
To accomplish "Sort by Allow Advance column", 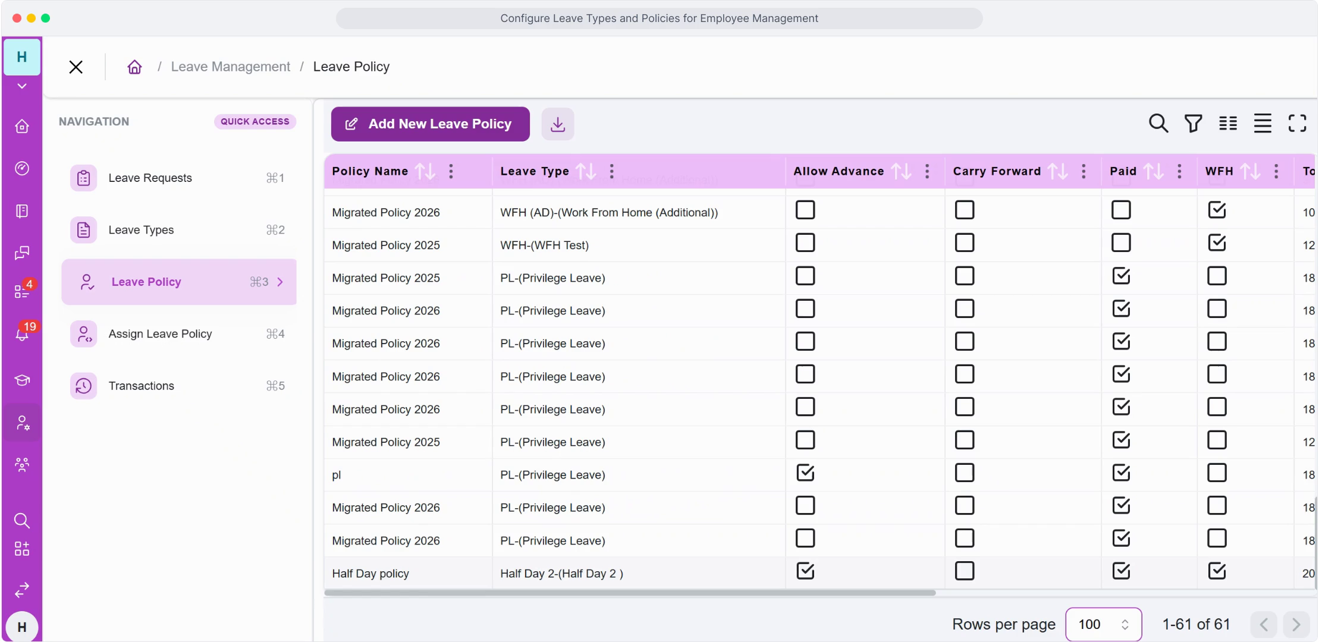I will [901, 171].
